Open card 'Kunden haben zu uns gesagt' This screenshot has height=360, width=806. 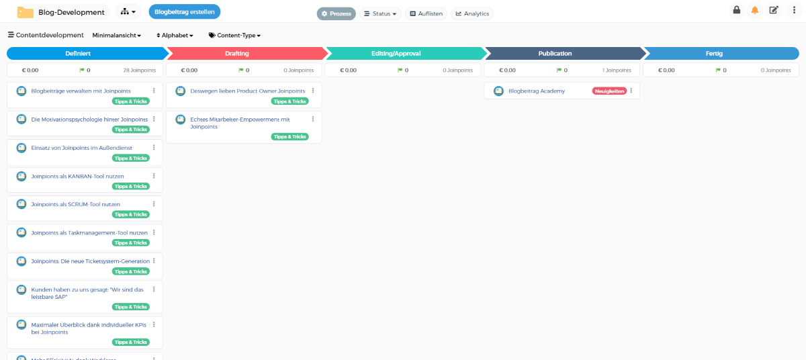pos(87,293)
